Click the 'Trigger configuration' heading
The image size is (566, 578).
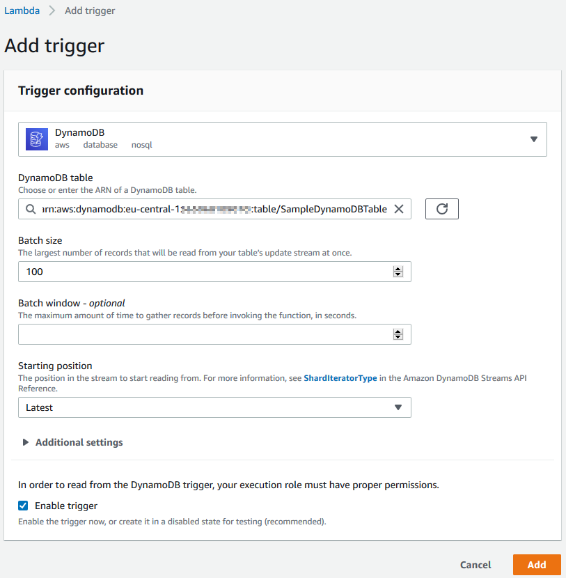(x=81, y=91)
